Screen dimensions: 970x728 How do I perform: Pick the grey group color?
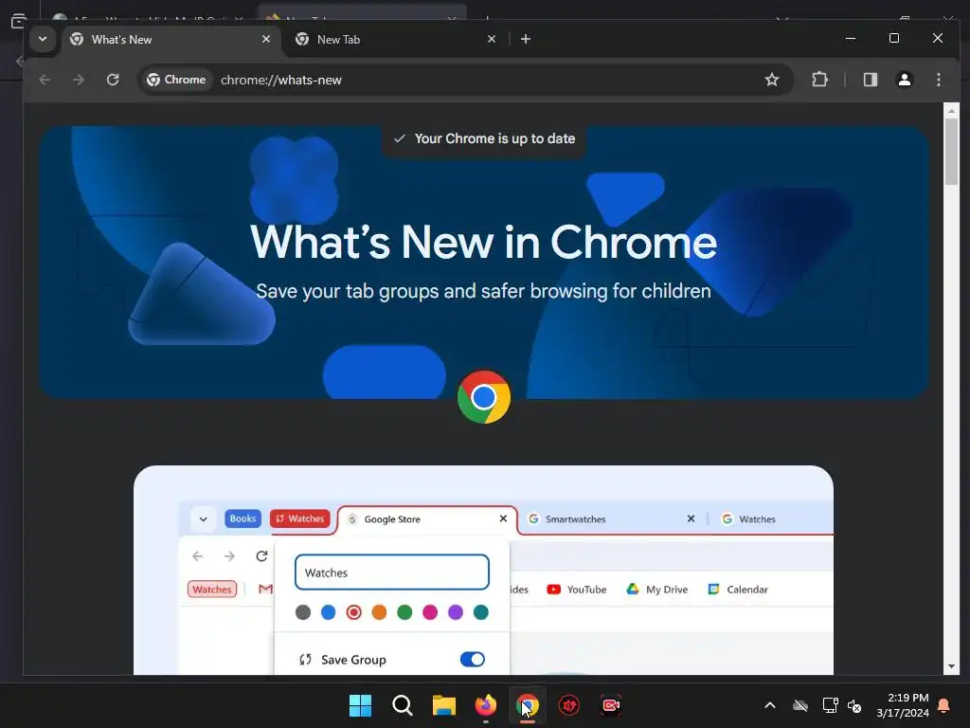303,612
